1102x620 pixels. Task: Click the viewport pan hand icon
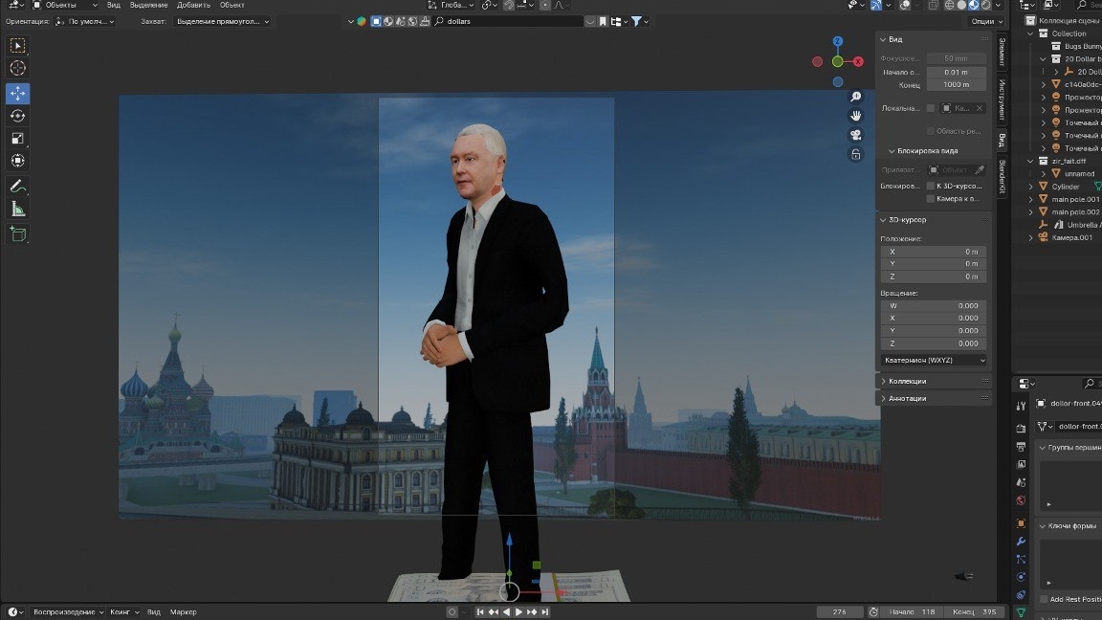click(x=855, y=116)
